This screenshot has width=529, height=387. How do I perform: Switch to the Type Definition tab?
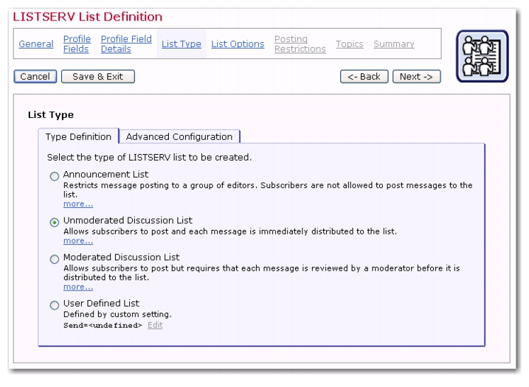(78, 136)
